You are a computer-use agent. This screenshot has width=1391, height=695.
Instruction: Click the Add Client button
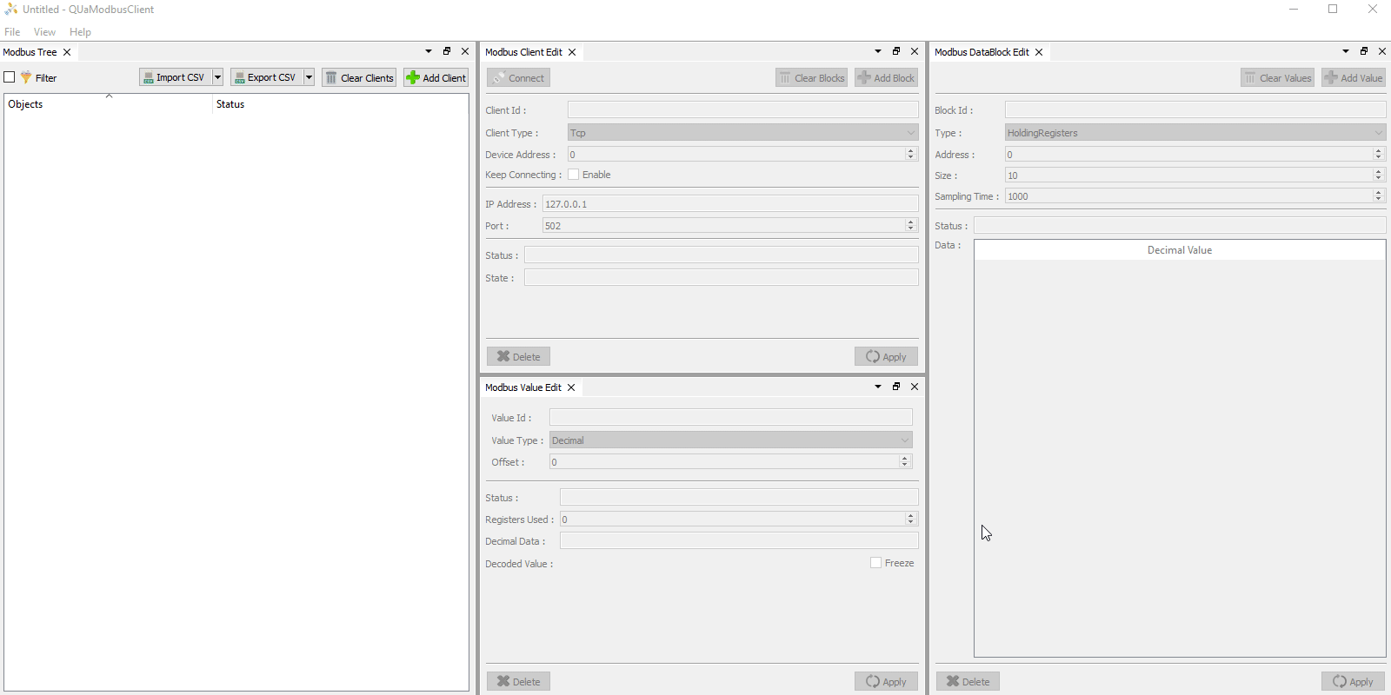tap(436, 77)
